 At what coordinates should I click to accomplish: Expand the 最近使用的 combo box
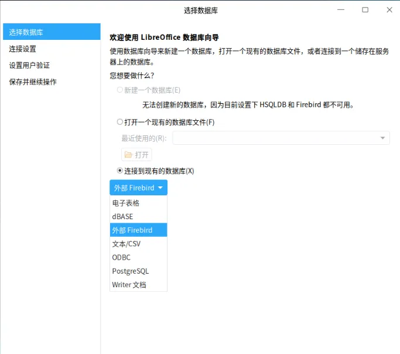(x=281, y=138)
